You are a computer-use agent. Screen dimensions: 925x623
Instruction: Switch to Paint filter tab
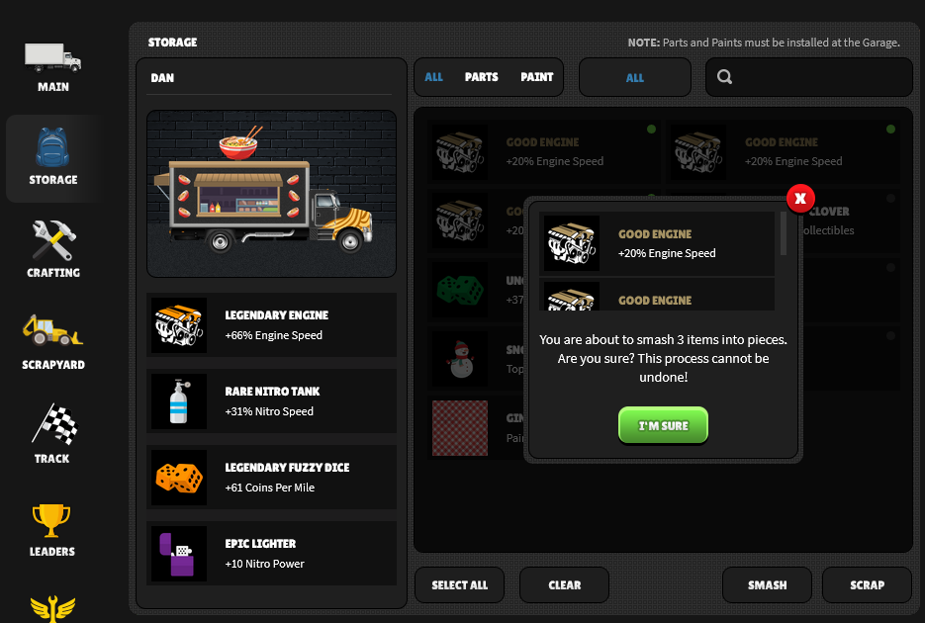(x=537, y=77)
